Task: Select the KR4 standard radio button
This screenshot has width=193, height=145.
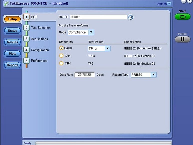Action: tap(61, 56)
